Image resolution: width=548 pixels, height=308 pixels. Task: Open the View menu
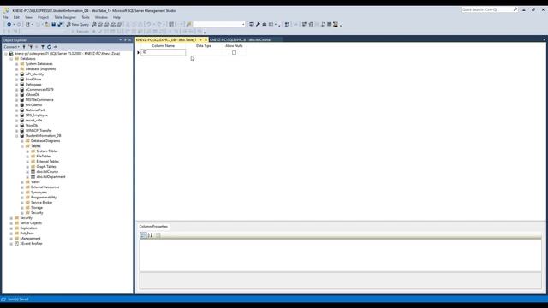tap(28, 17)
